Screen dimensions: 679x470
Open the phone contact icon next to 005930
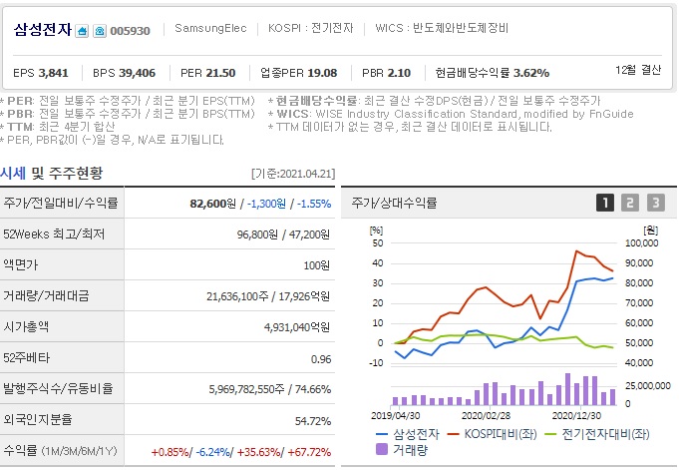click(100, 31)
